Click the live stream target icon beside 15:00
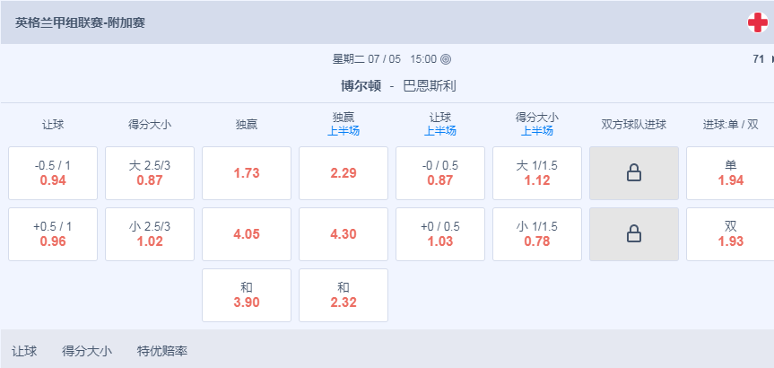Screen dimensions: 774x368 (445, 60)
